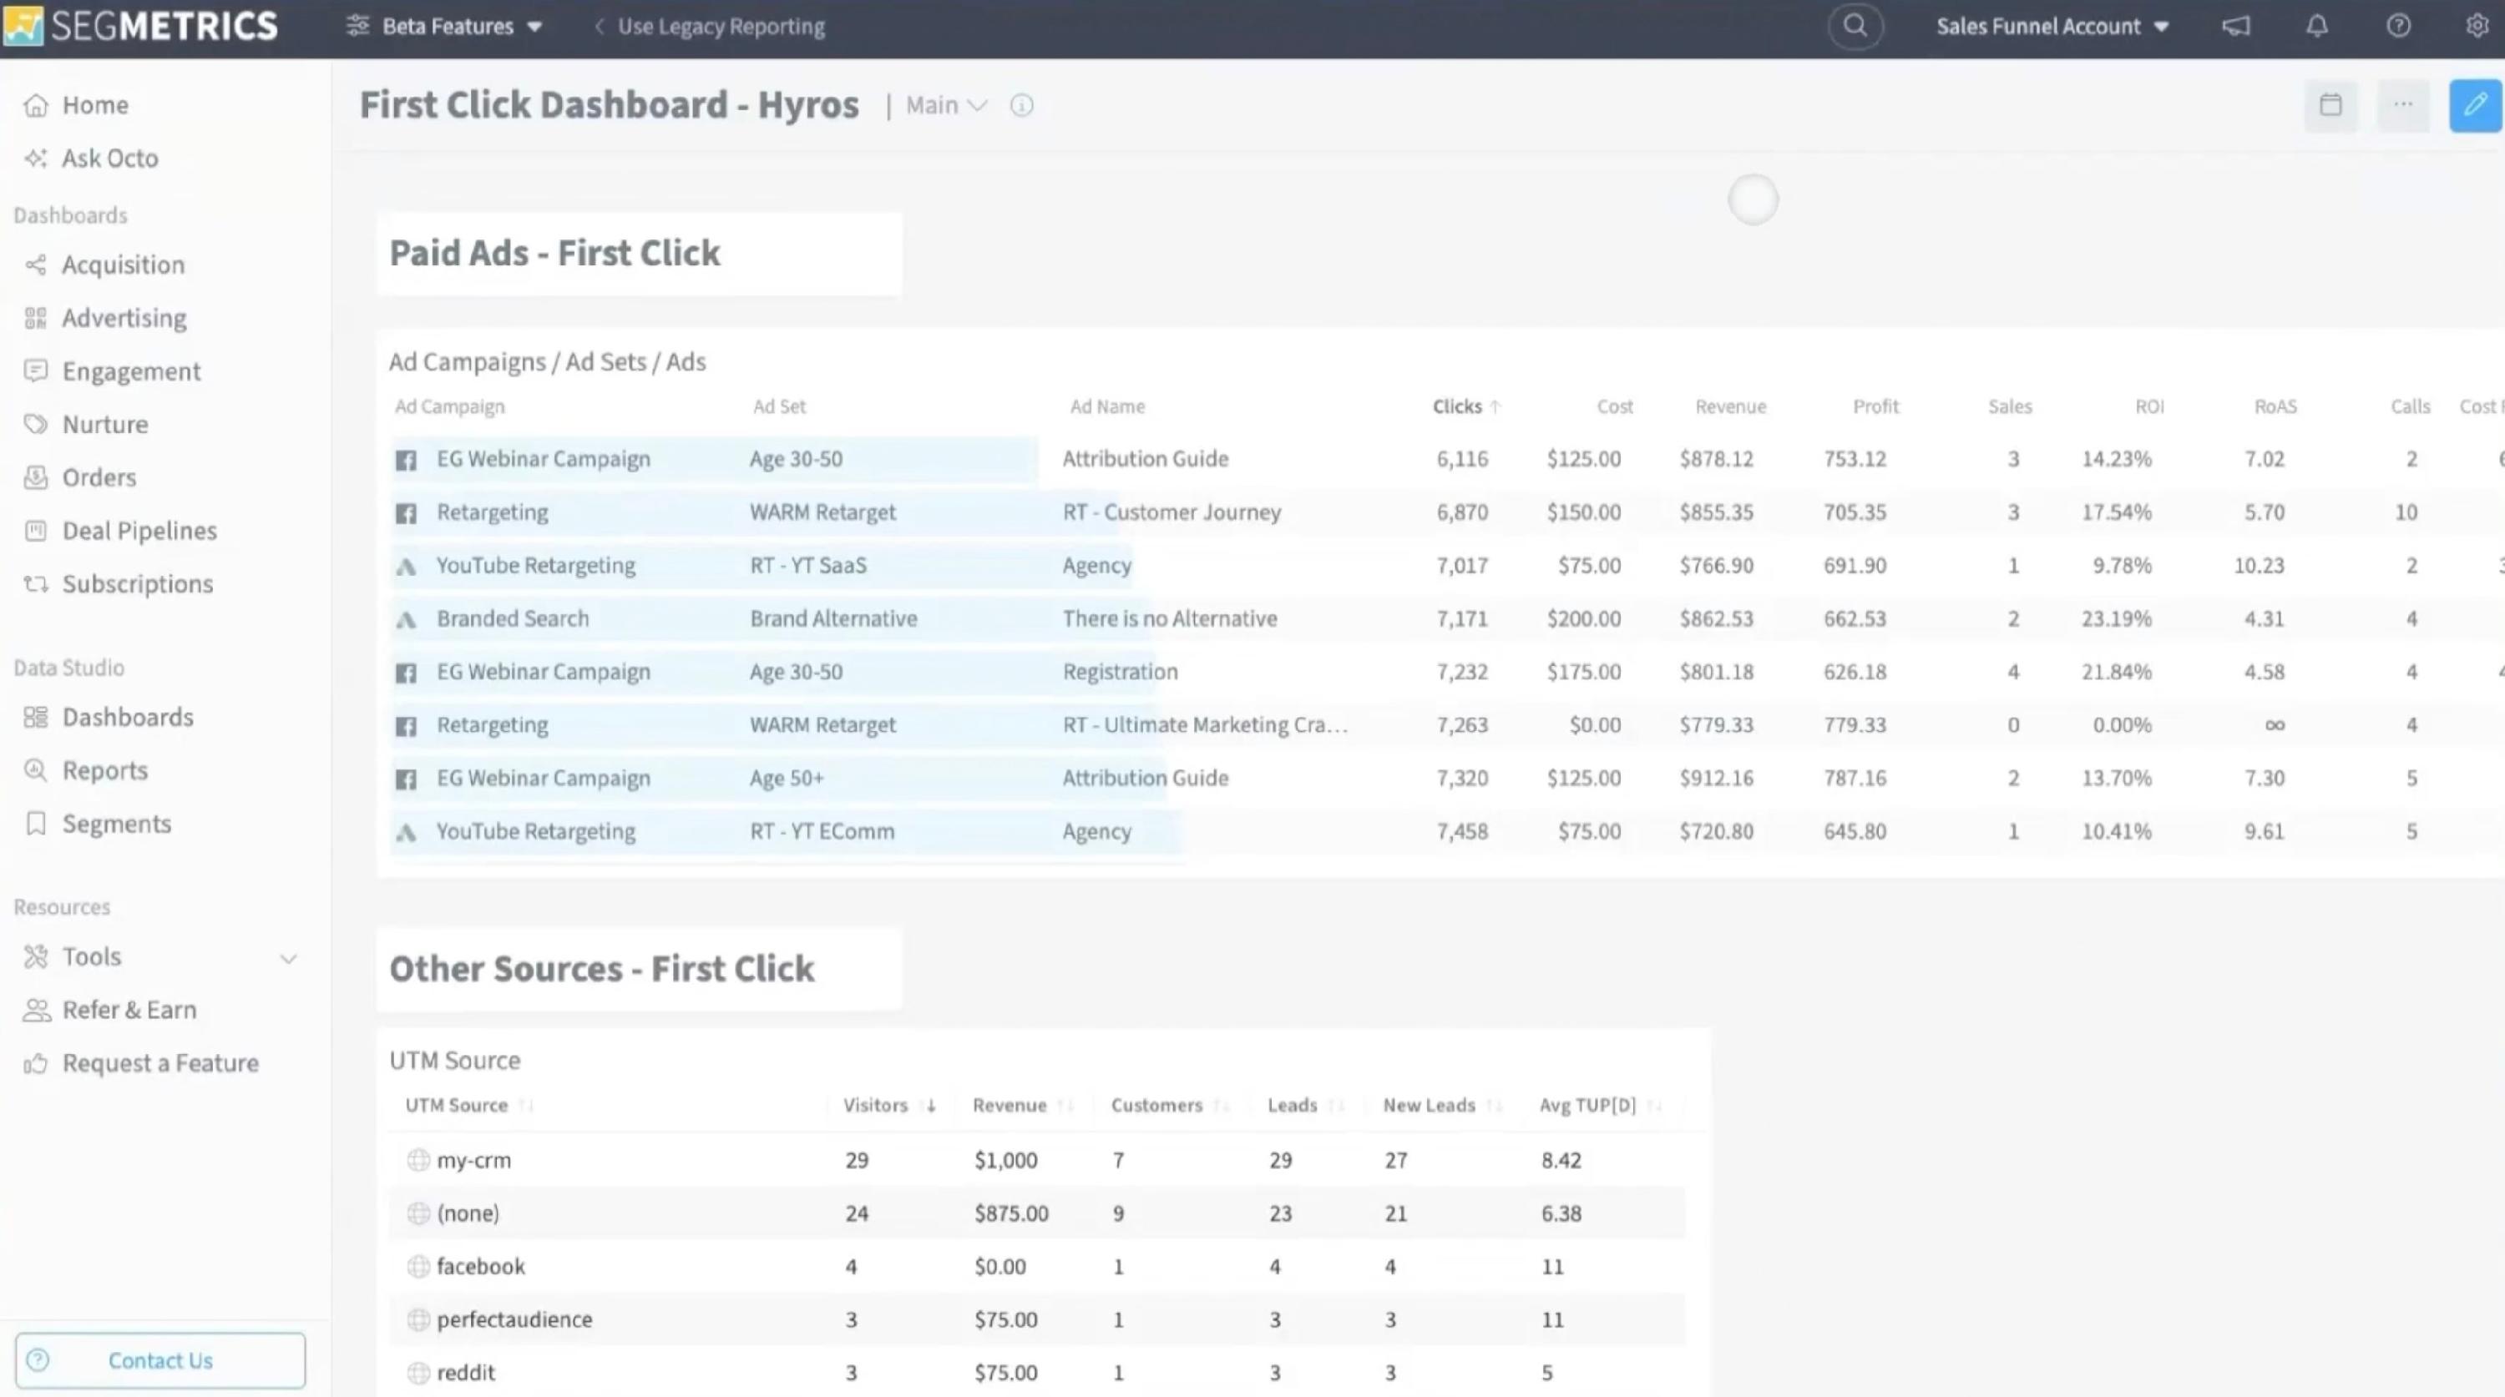Open the Sales Funnel Account dropdown
This screenshot has height=1397, width=2505.
click(2052, 26)
